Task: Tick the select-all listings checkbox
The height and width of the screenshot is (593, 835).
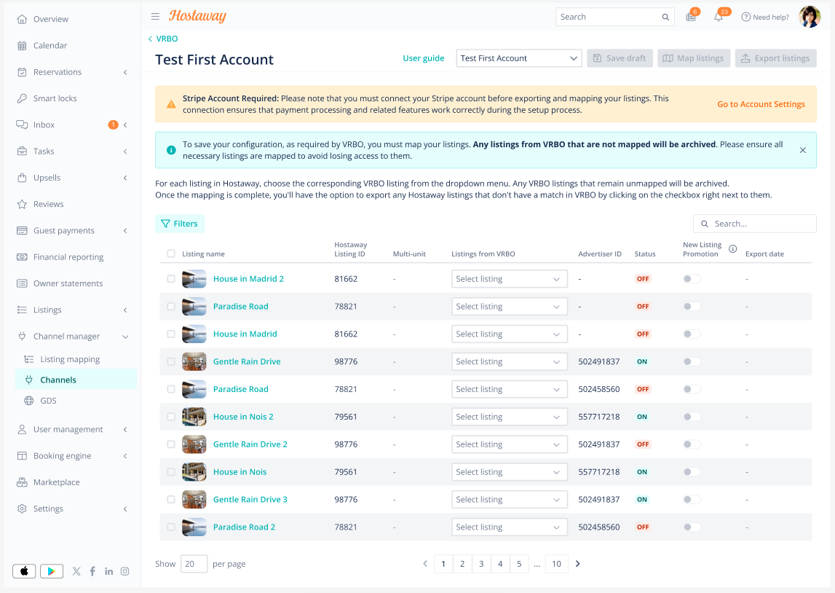Action: click(x=171, y=254)
